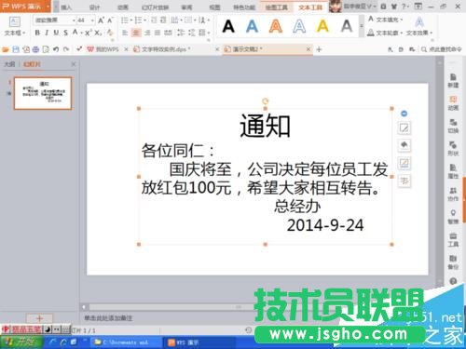
Task: Open the 属性 panel in right sidebar
Action: pyautogui.click(x=453, y=171)
